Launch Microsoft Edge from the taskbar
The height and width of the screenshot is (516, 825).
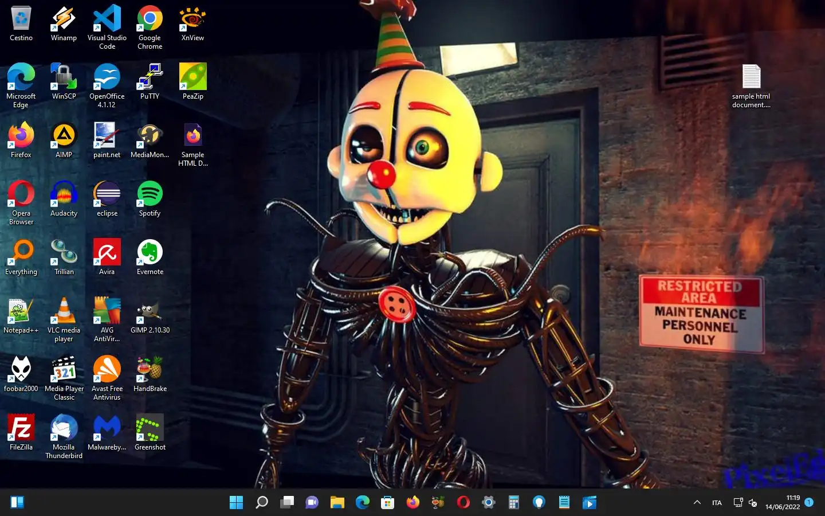coord(362,503)
